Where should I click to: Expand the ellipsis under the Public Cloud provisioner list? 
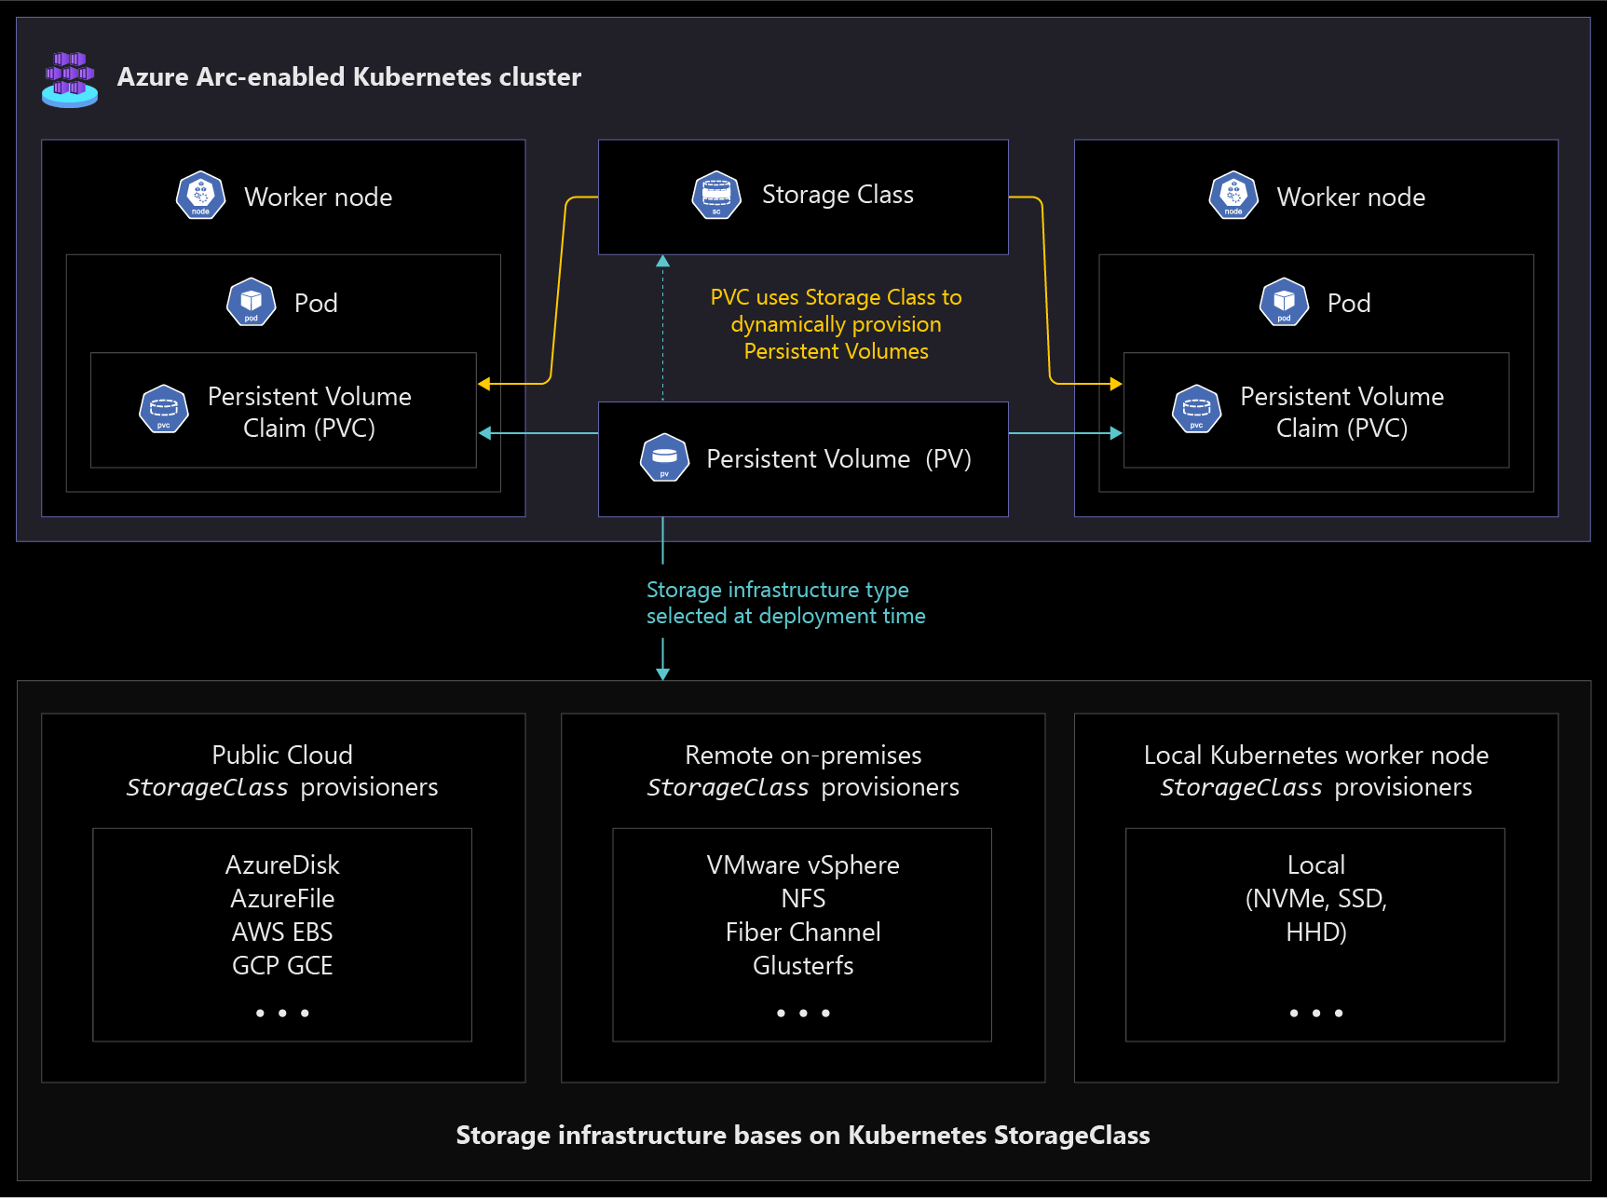click(282, 1013)
